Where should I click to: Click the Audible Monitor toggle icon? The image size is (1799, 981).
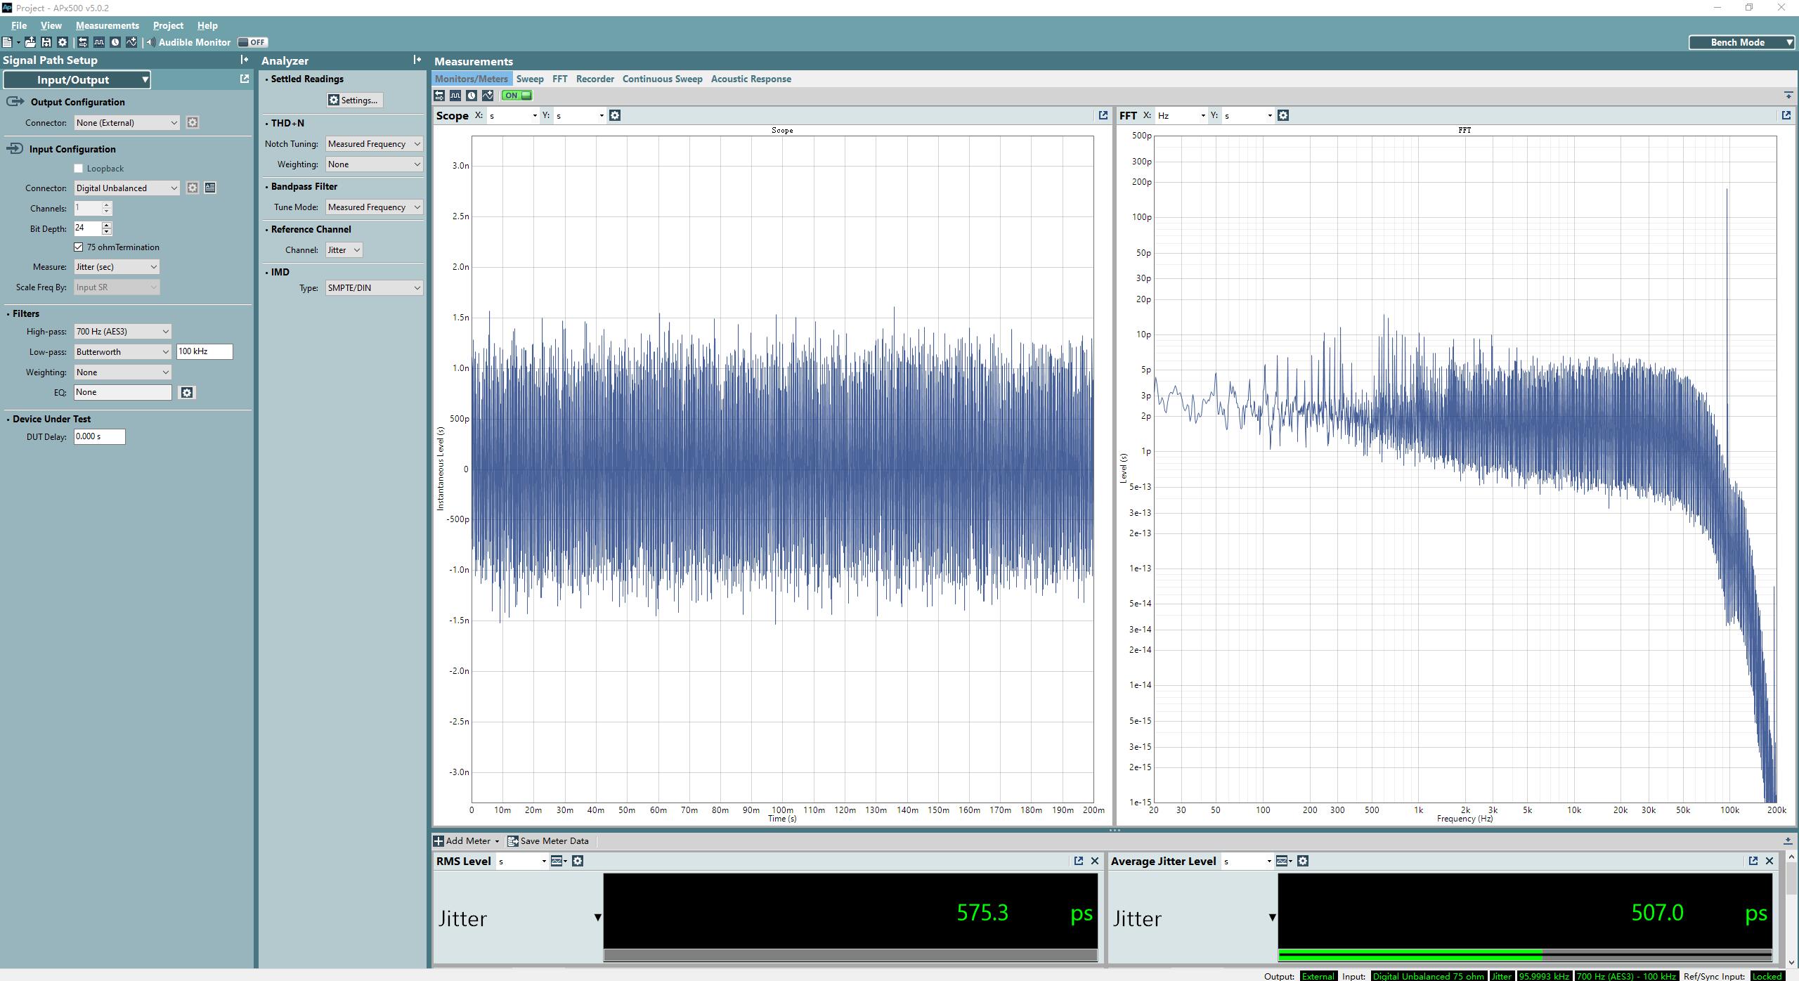pos(250,42)
